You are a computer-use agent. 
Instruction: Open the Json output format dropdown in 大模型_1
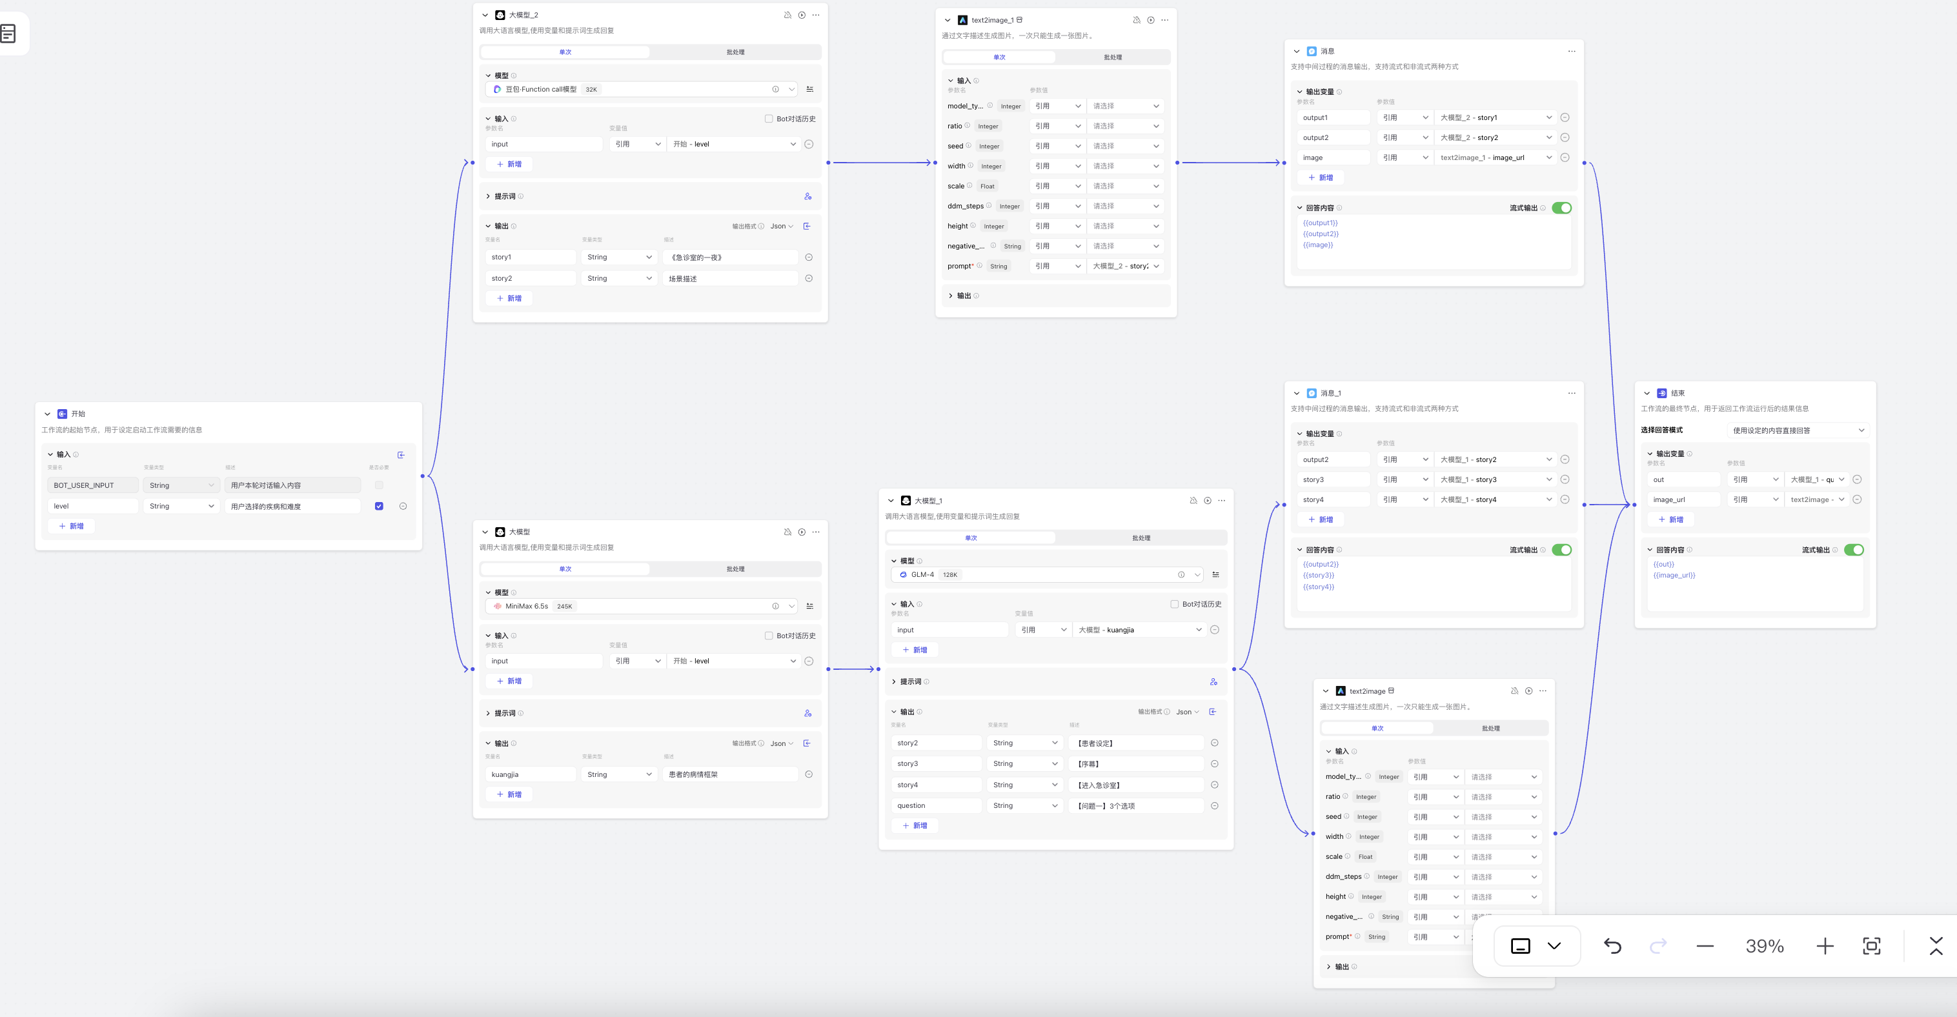[x=1188, y=712]
